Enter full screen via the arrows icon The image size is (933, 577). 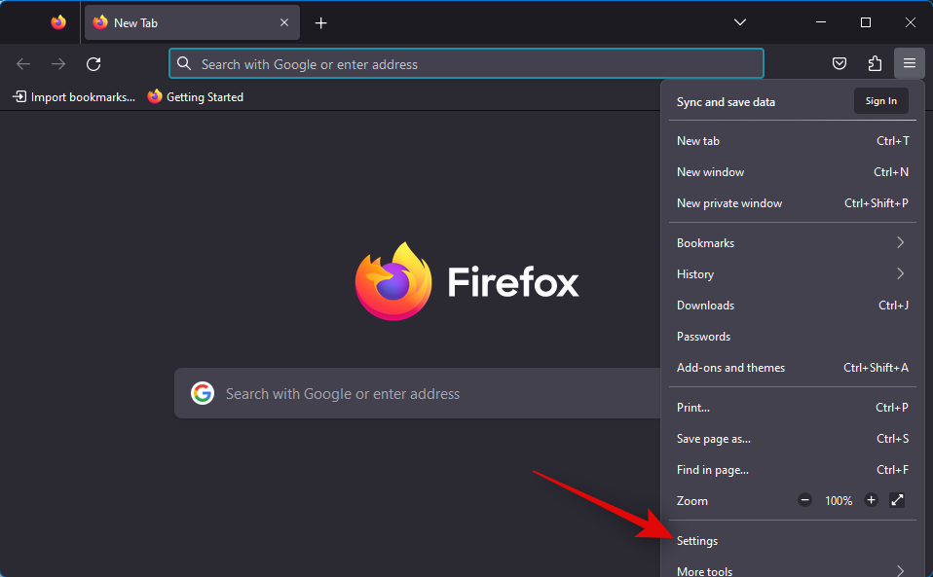click(x=897, y=500)
